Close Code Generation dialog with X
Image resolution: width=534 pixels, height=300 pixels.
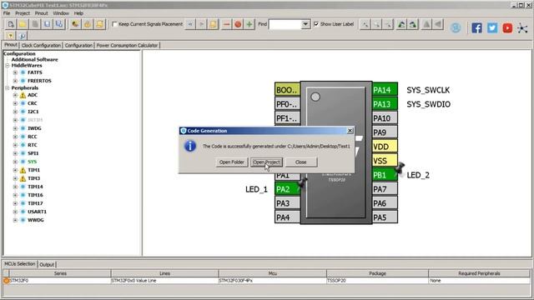tap(350, 131)
